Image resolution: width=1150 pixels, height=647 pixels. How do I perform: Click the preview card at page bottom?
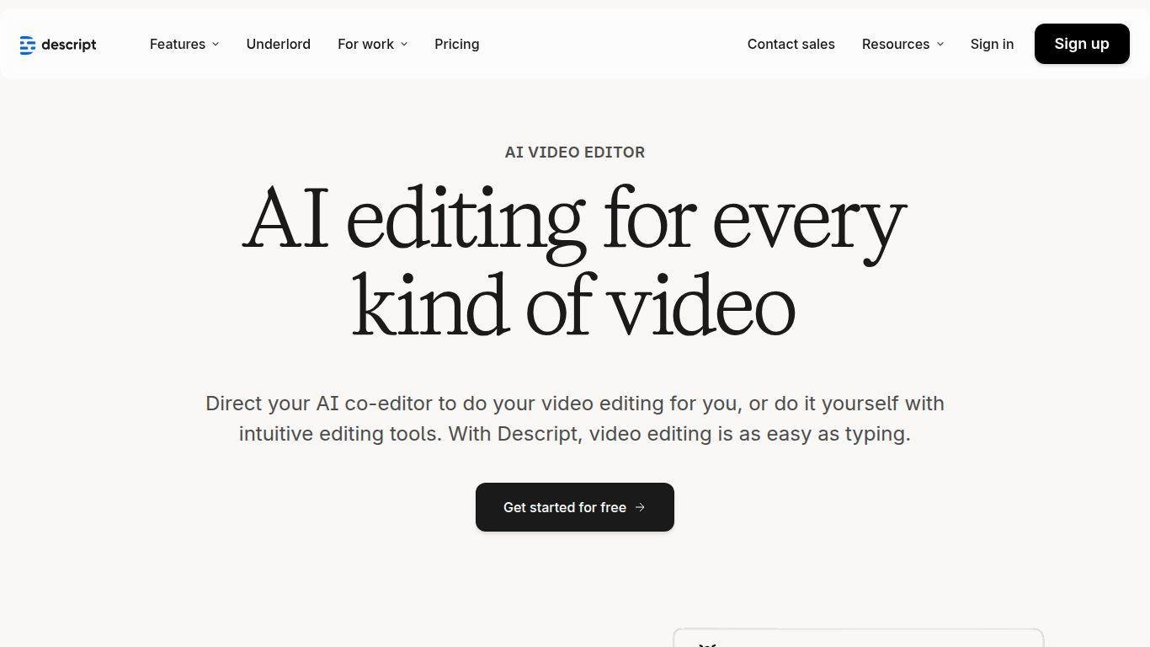tap(858, 638)
